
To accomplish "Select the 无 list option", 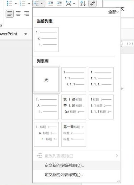I will tap(46, 79).
